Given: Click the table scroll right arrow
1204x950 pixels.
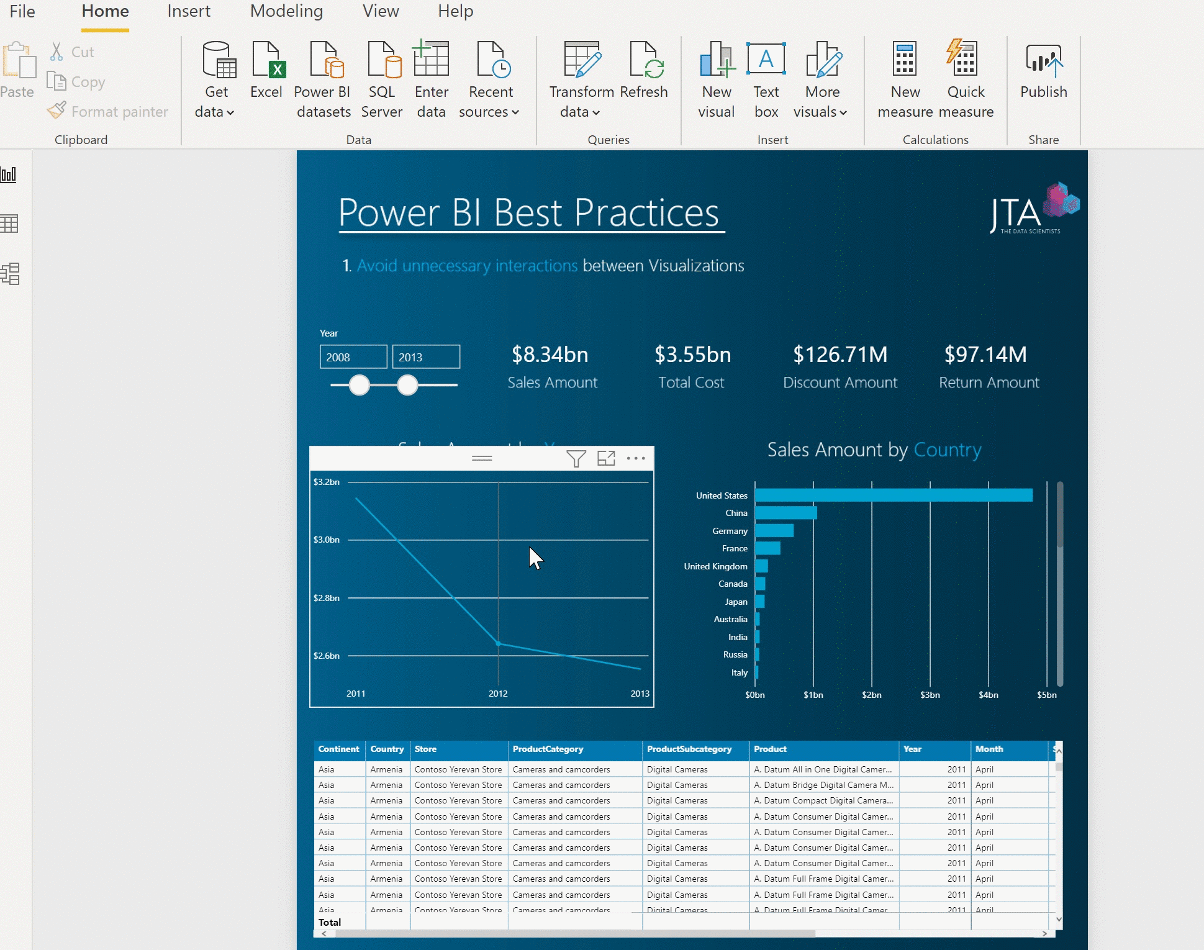Looking at the screenshot, I should 1045,933.
